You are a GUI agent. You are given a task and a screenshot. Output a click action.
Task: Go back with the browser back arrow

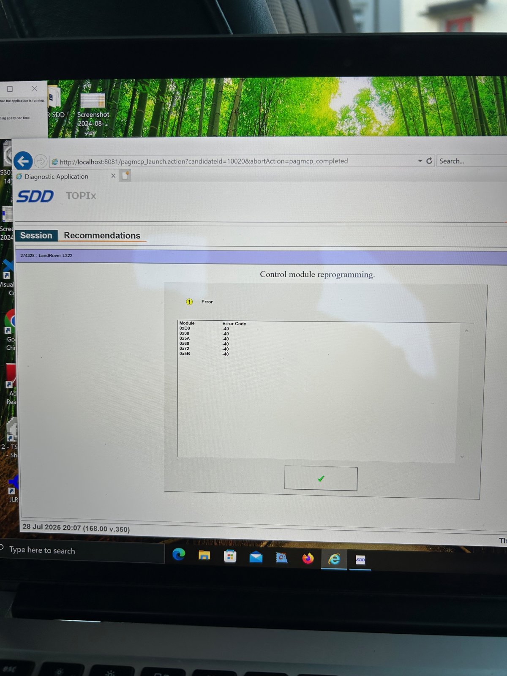tap(23, 161)
